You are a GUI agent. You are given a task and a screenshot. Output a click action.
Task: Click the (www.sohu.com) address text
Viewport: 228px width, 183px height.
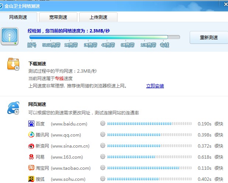click(68, 179)
